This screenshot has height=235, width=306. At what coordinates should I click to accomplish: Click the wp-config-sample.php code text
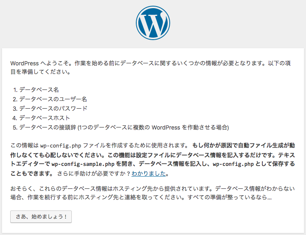(x=83, y=164)
